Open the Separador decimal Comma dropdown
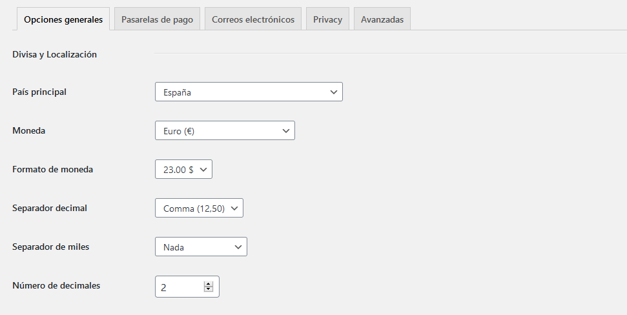The image size is (627, 315). pyautogui.click(x=199, y=208)
